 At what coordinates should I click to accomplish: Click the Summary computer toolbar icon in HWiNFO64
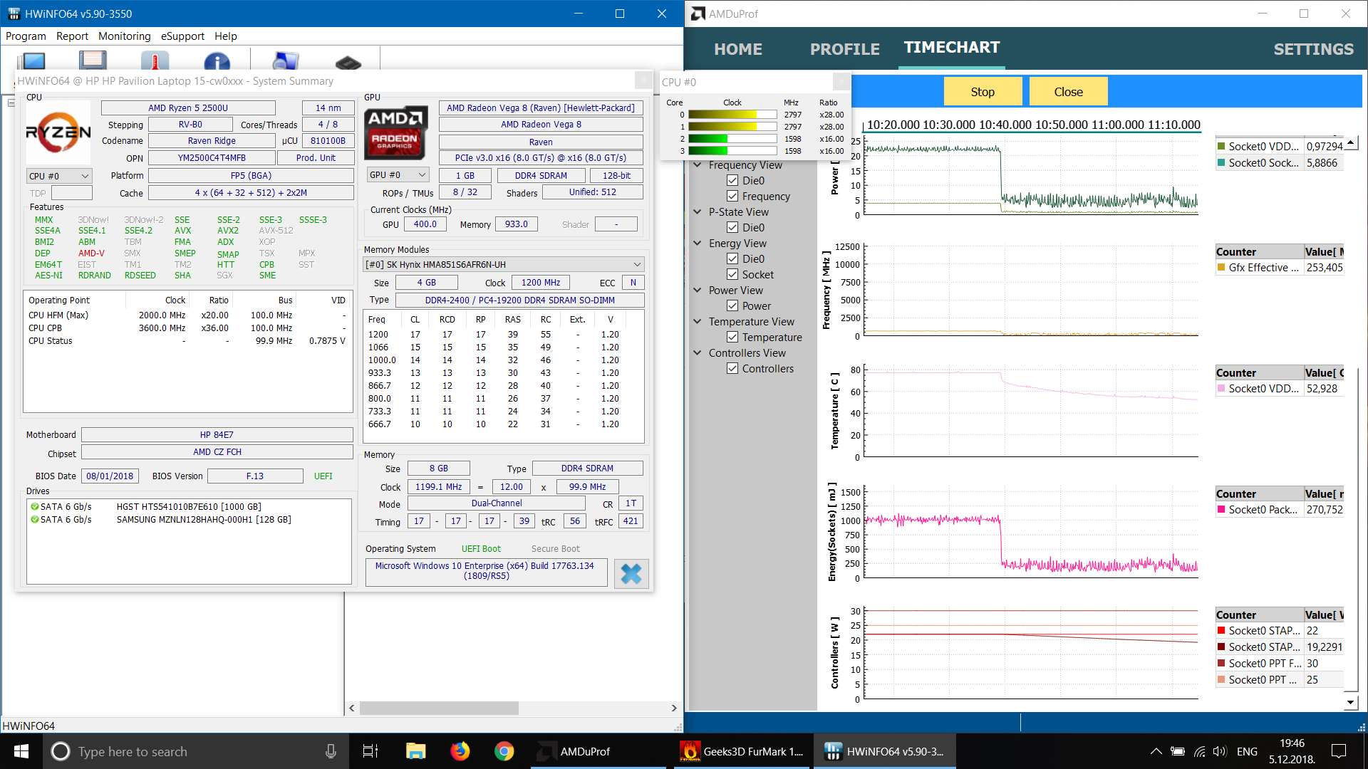point(33,61)
